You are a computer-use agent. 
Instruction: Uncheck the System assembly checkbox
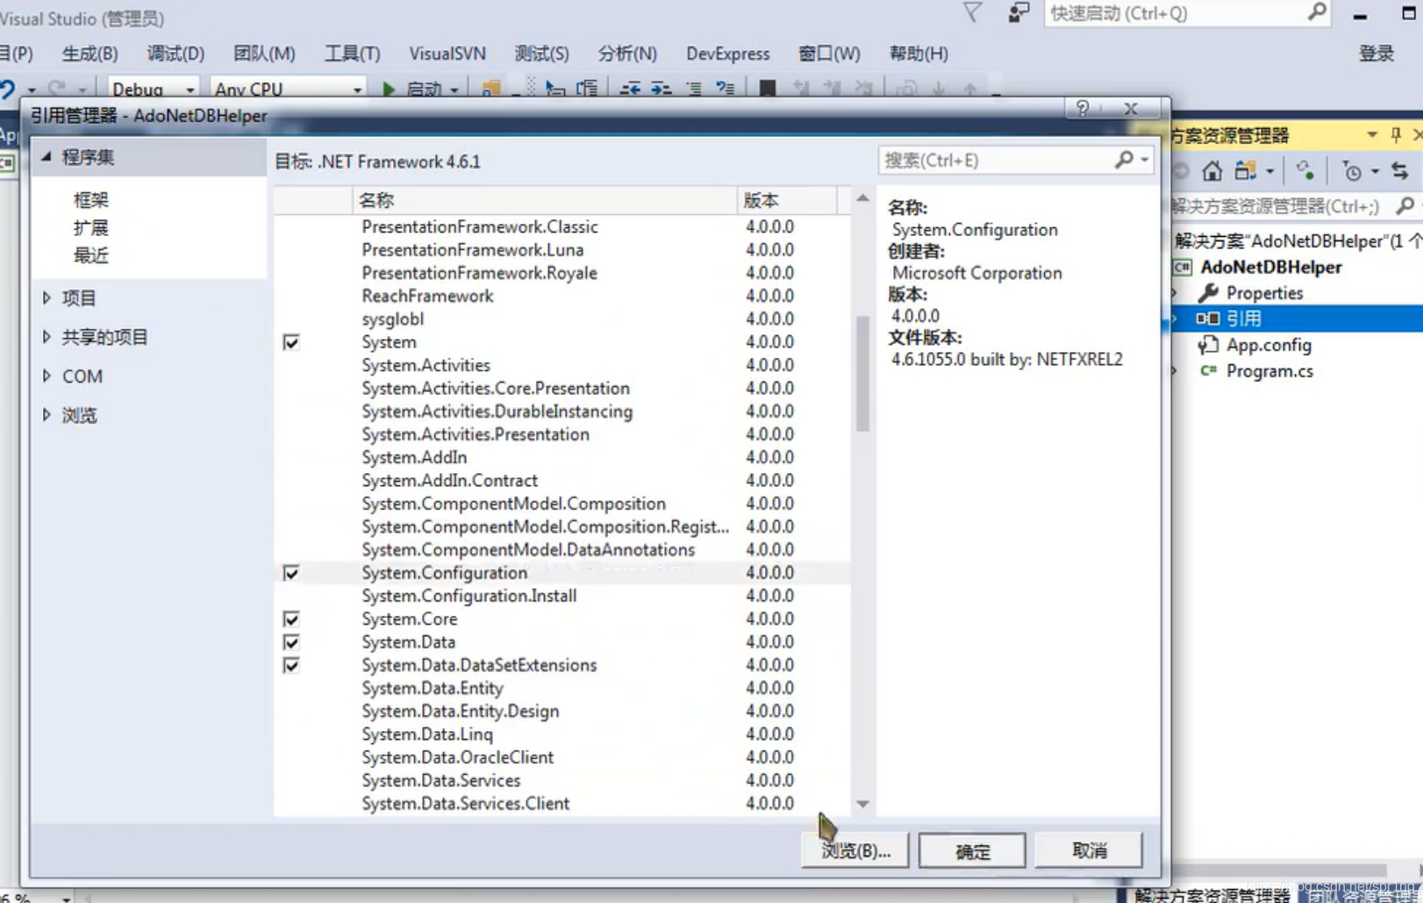click(x=291, y=342)
